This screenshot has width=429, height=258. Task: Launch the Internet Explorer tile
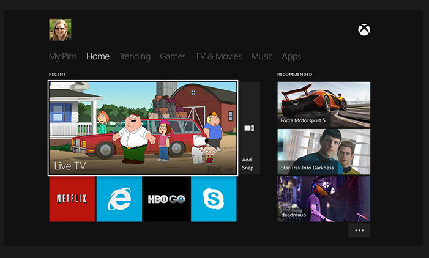[119, 199]
